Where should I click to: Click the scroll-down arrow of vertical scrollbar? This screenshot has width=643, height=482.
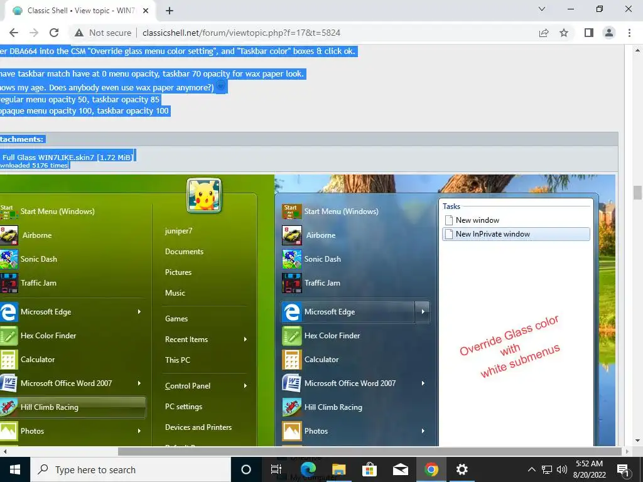coord(637,441)
